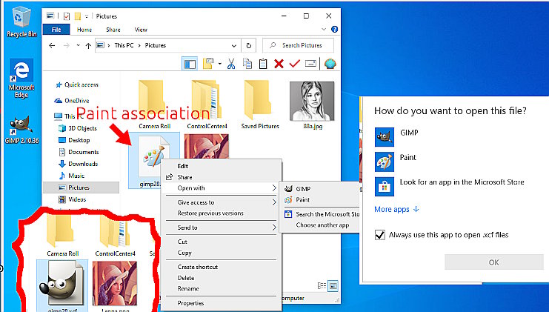Viewport: 549px width, 312px height.
Task: Toggle Always use this app for .xcf files
Action: tap(380, 235)
